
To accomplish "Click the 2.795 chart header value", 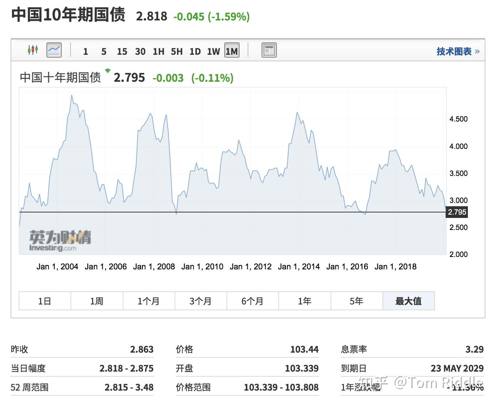I will [129, 78].
